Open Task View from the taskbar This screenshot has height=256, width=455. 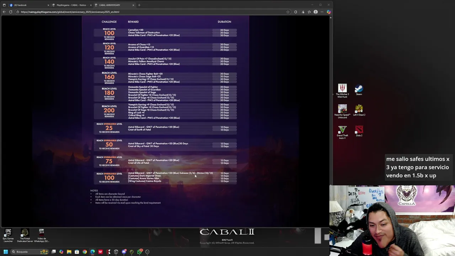[54, 252]
